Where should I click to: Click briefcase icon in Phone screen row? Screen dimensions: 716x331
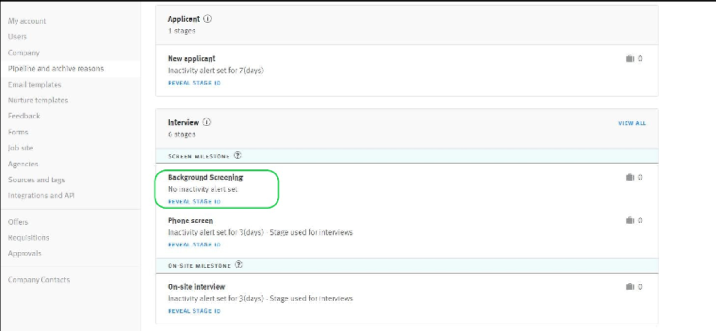[630, 221]
